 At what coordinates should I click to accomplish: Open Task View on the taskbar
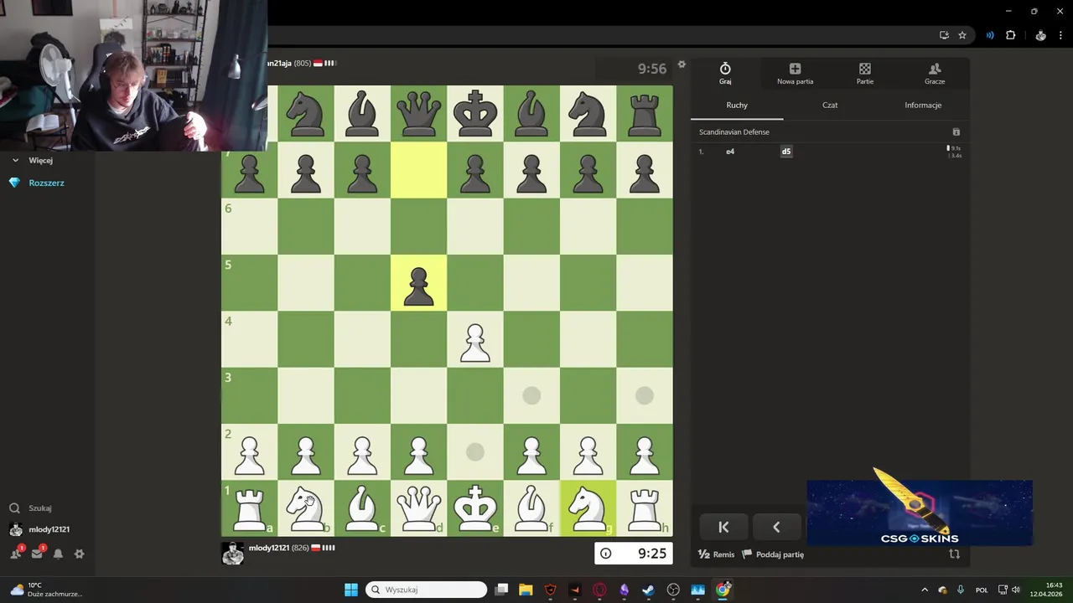pyautogui.click(x=501, y=590)
